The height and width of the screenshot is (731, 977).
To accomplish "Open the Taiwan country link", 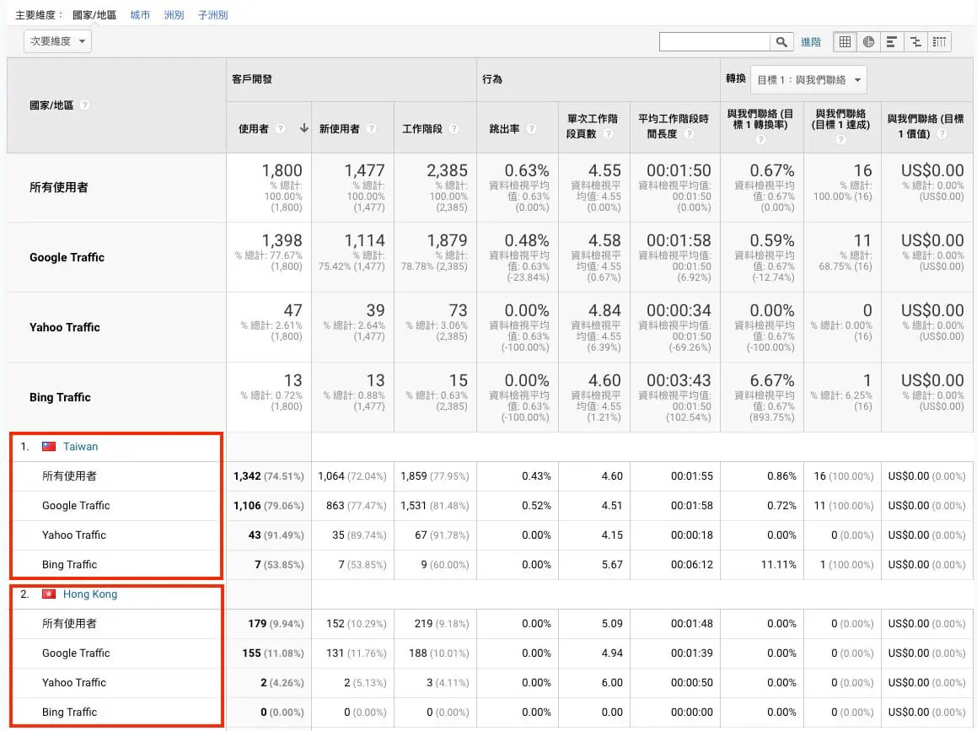I will (x=80, y=446).
